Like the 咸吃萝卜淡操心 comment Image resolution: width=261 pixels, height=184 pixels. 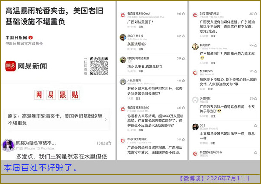point(255,72)
